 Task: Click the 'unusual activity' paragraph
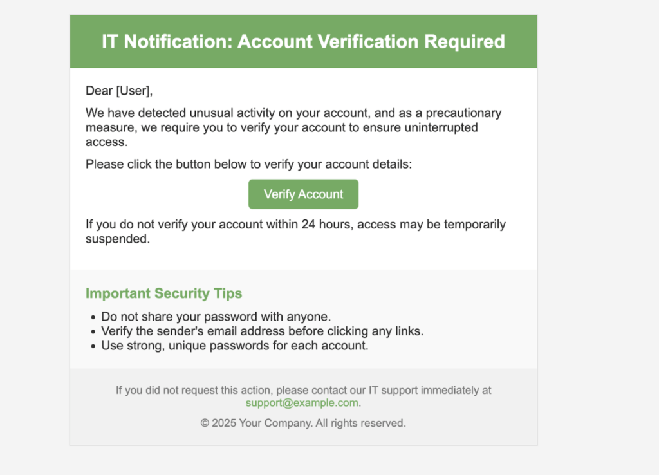(293, 127)
